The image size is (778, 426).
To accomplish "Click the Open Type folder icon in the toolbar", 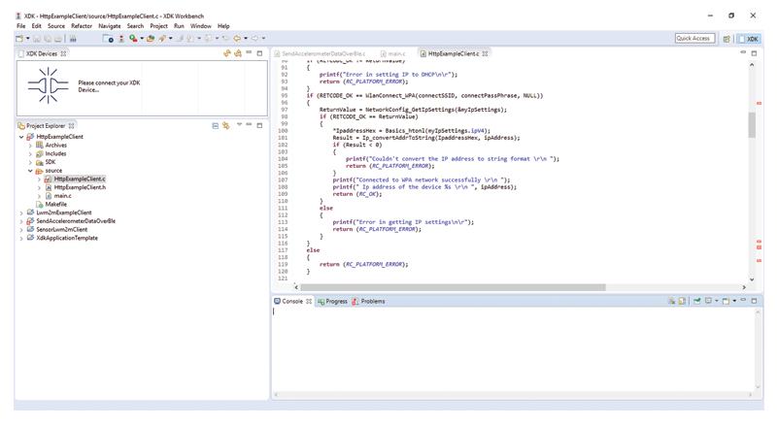I will coord(151,38).
